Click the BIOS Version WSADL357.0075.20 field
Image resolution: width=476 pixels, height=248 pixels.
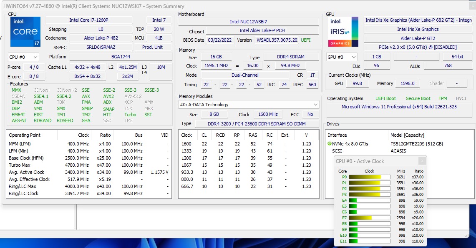click(x=277, y=40)
